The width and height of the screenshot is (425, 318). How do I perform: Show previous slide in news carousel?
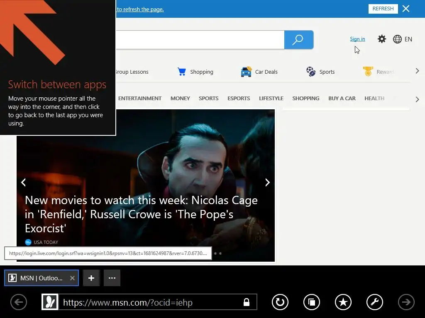pos(24,183)
